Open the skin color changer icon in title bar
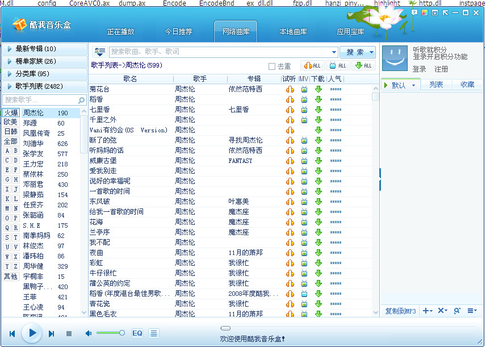Viewport: 486px width, 347px height. [x=425, y=12]
